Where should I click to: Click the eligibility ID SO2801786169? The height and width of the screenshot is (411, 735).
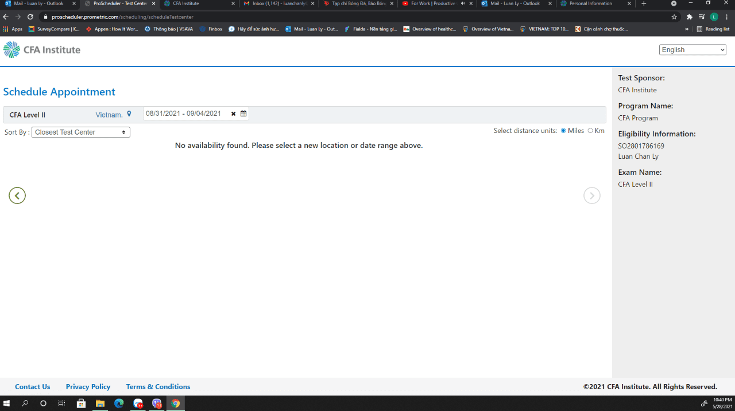[641, 146]
